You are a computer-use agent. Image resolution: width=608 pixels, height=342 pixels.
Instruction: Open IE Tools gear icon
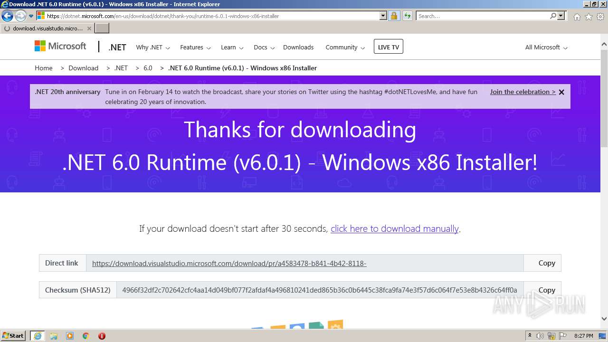point(600,17)
